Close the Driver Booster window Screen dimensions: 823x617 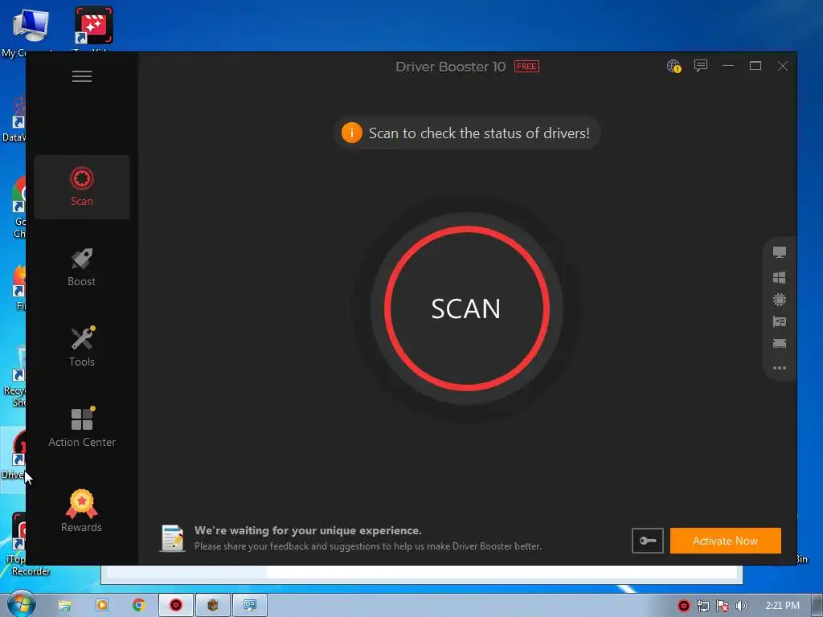click(783, 66)
